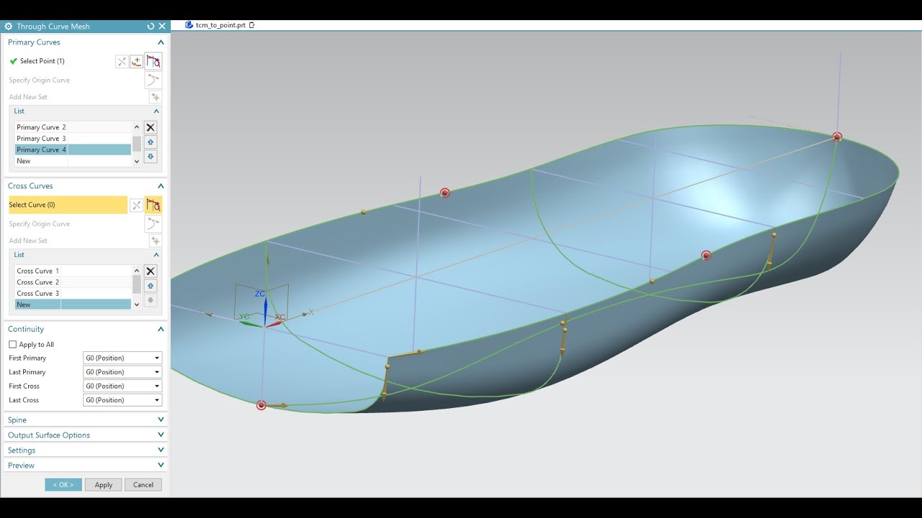Collapse the Cross Curves List group

pos(156,255)
